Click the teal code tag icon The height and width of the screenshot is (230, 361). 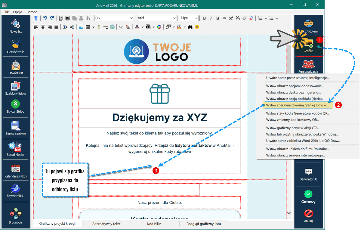pyautogui.click(x=112, y=27)
